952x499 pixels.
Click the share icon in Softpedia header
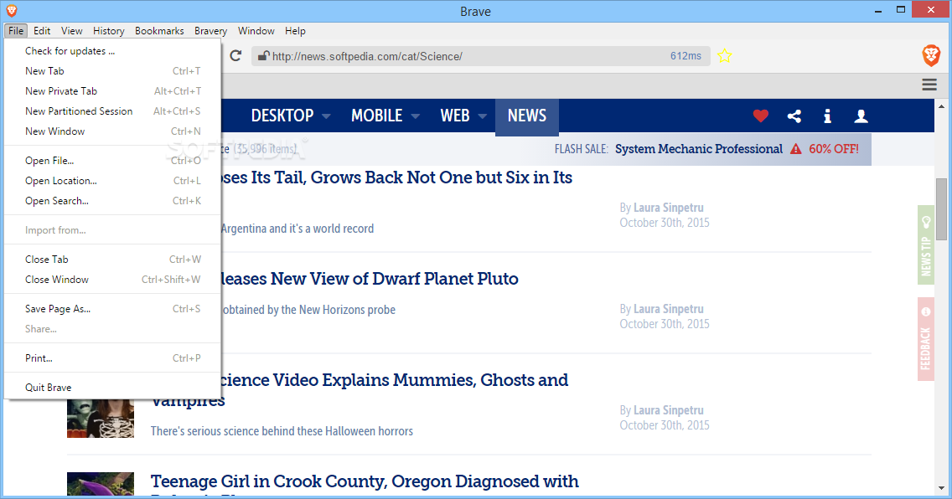point(794,116)
